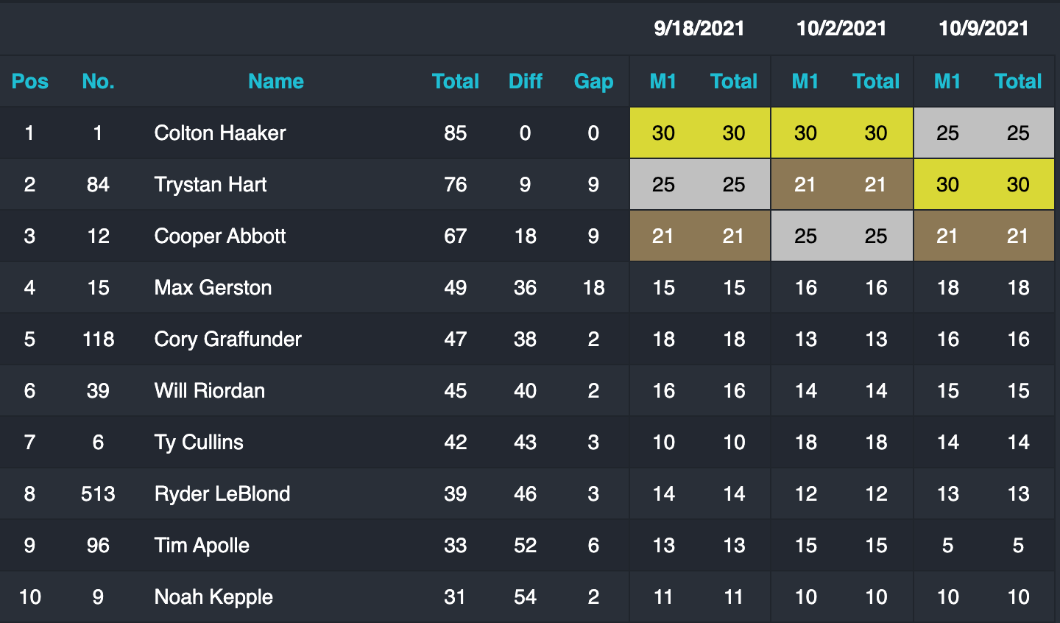
Task: Click Haaker's yellow 9/18 M1 cell
Action: 663,133
